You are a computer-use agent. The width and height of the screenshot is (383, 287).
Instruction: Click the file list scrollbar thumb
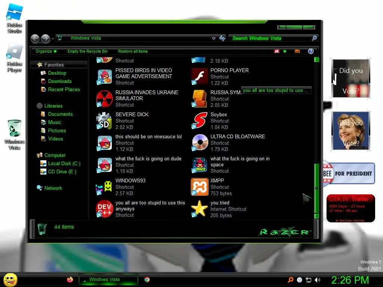tap(316, 188)
